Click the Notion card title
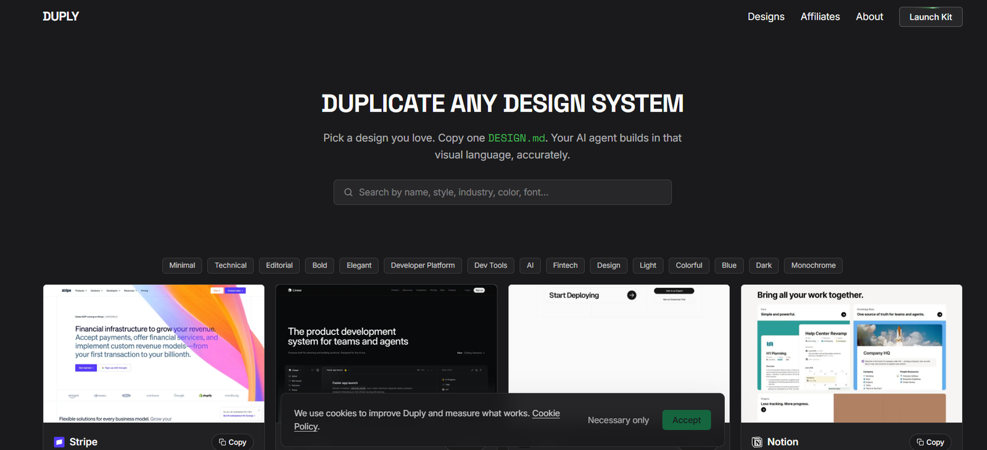Viewport: 987px width, 450px height. [783, 442]
